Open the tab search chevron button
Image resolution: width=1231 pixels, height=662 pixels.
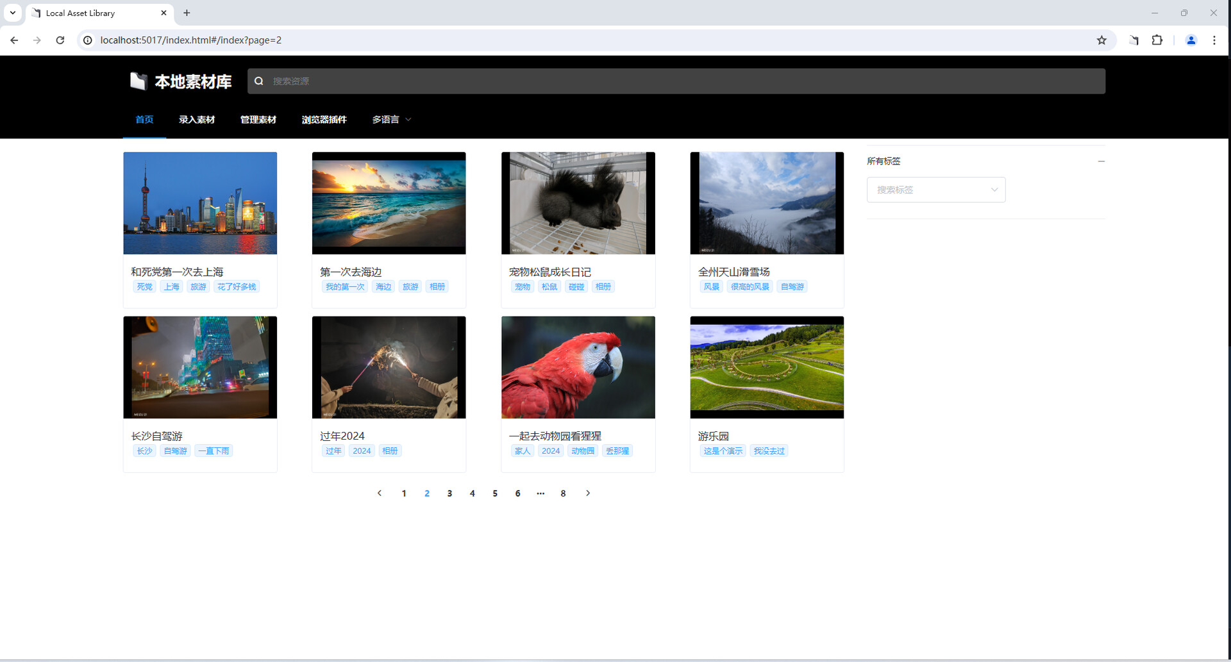[13, 13]
